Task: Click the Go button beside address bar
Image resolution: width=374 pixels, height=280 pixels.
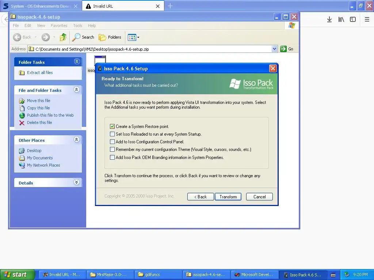Action: (x=287, y=49)
